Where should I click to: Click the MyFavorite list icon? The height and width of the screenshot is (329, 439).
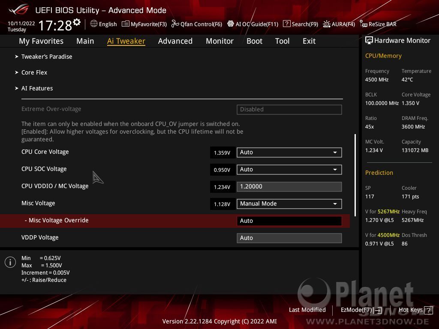[x=126, y=24]
